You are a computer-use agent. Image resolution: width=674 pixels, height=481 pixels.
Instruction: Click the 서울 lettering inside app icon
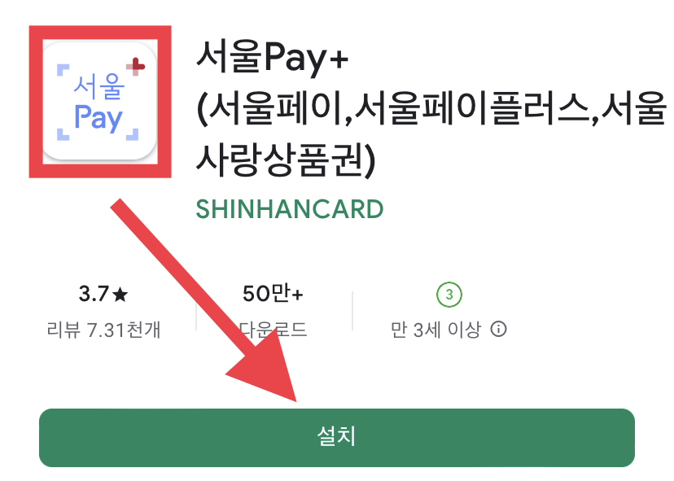pyautogui.click(x=99, y=86)
